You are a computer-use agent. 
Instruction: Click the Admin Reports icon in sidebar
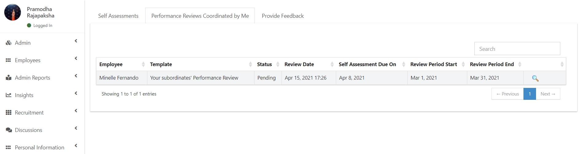pos(9,78)
